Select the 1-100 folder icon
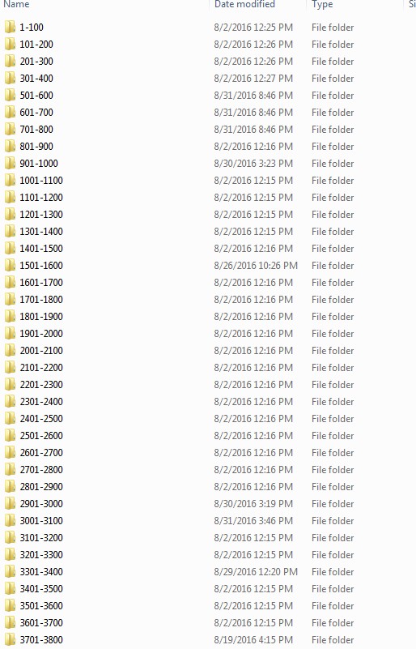This screenshot has width=416, height=649. point(10,28)
